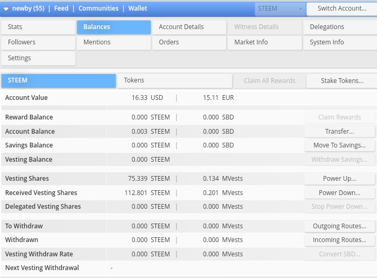Screen dimensions: 377x278
Task: Click the Account Value label
Action: (x=26, y=98)
